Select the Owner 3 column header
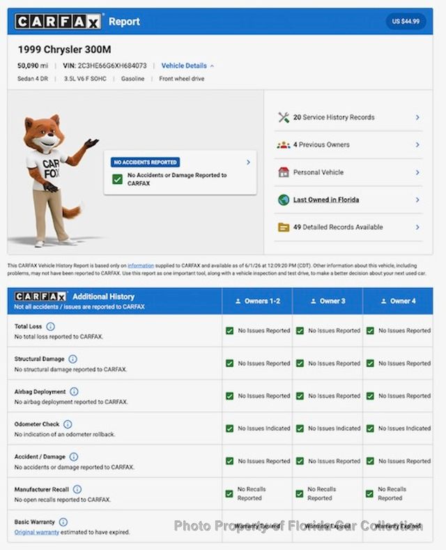This screenshot has height=550, width=446. [328, 301]
